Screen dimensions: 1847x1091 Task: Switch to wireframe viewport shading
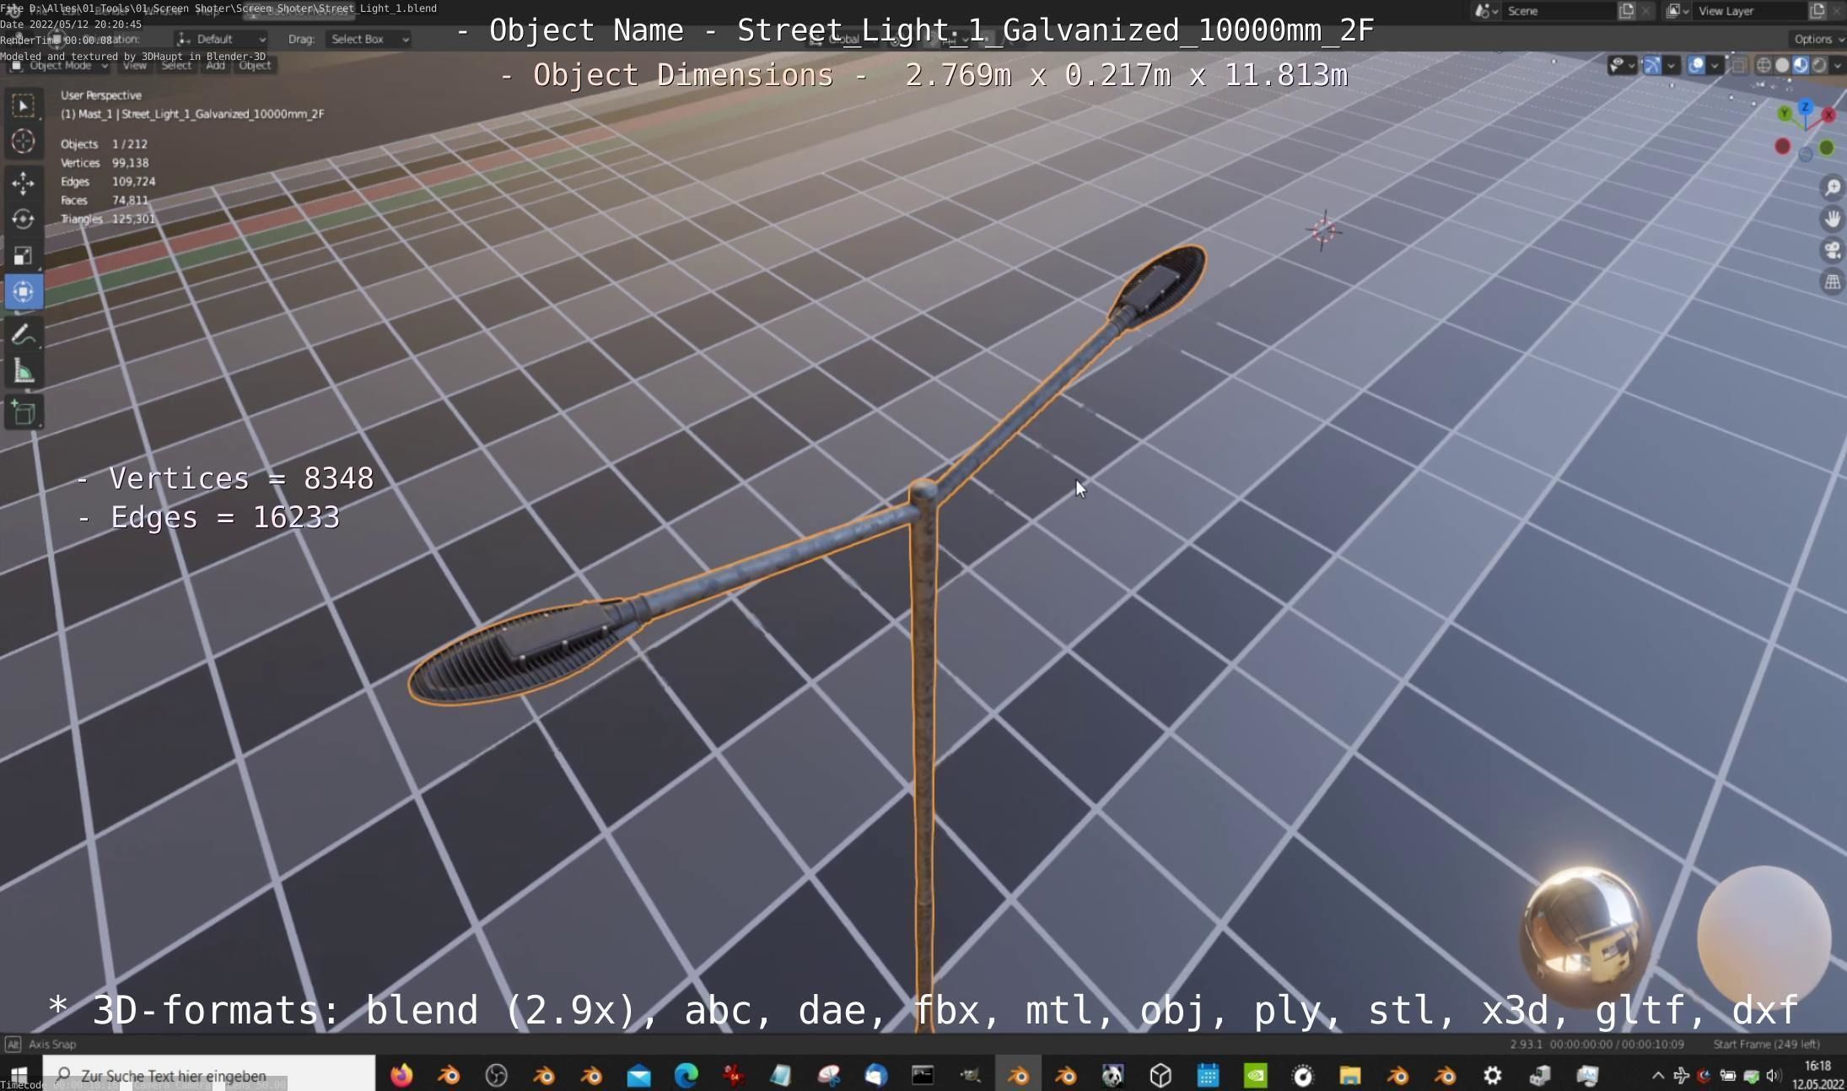pyautogui.click(x=1764, y=65)
